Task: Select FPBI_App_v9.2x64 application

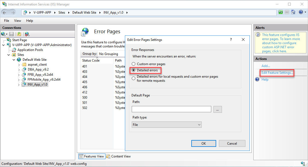Action: [40, 74]
